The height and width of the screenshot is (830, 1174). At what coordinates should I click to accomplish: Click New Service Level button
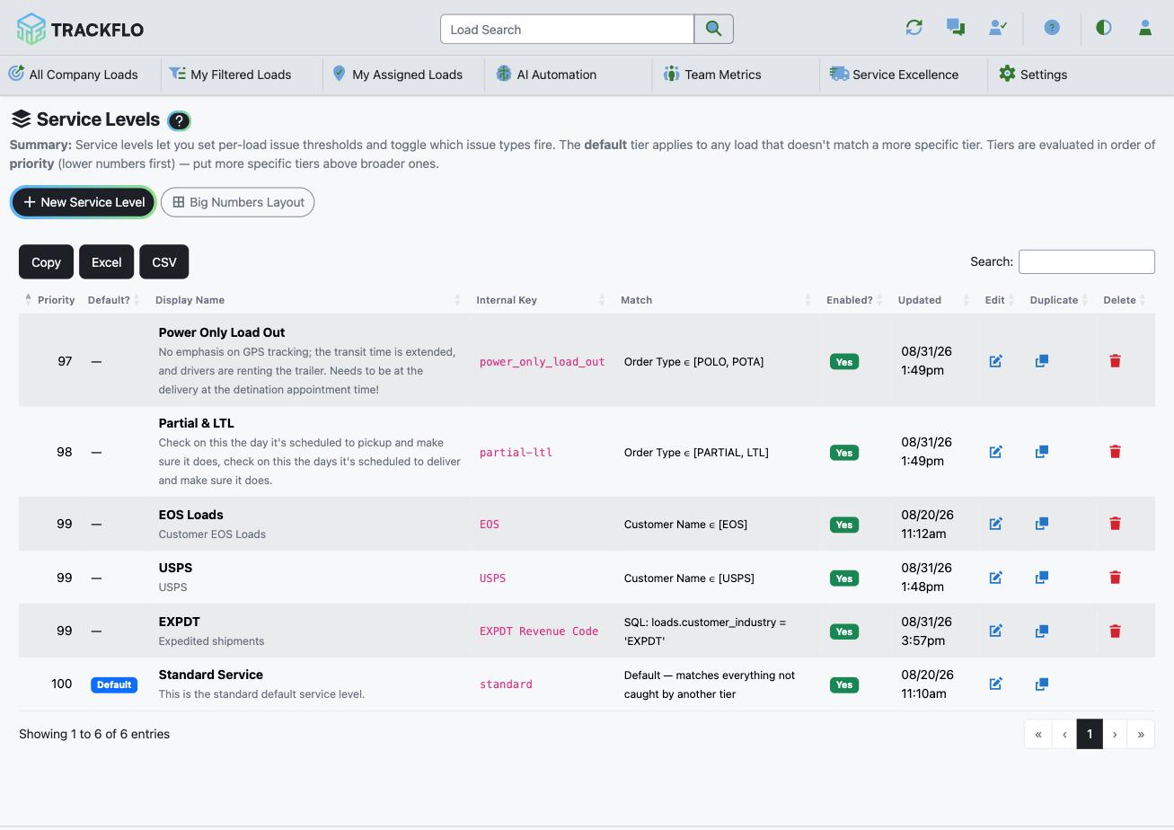(x=84, y=202)
